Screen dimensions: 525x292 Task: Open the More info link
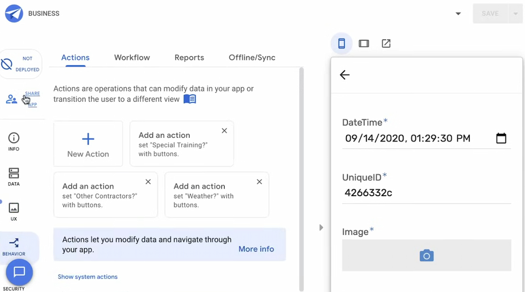pos(256,249)
